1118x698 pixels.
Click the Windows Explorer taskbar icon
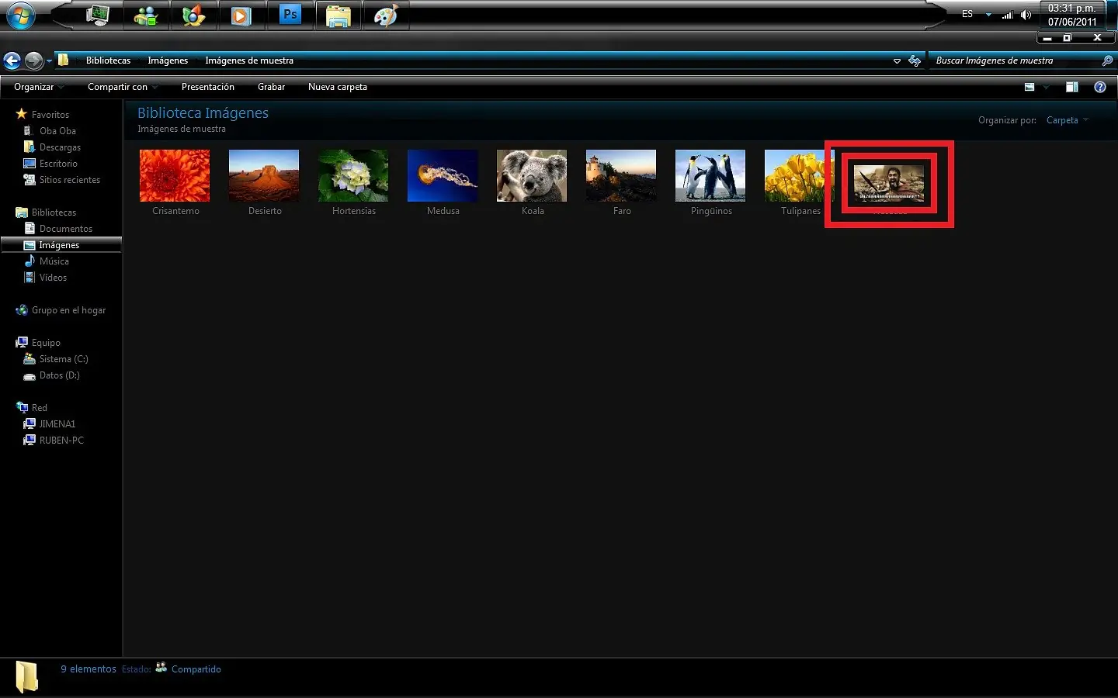click(339, 16)
